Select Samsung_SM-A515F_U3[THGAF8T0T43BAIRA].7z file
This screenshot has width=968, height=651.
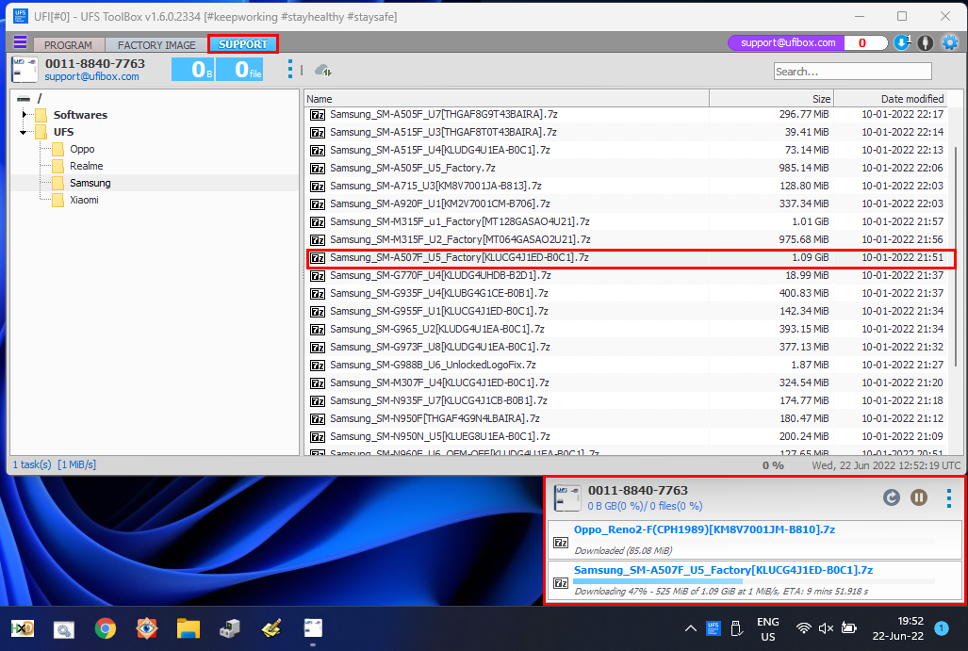[626, 132]
